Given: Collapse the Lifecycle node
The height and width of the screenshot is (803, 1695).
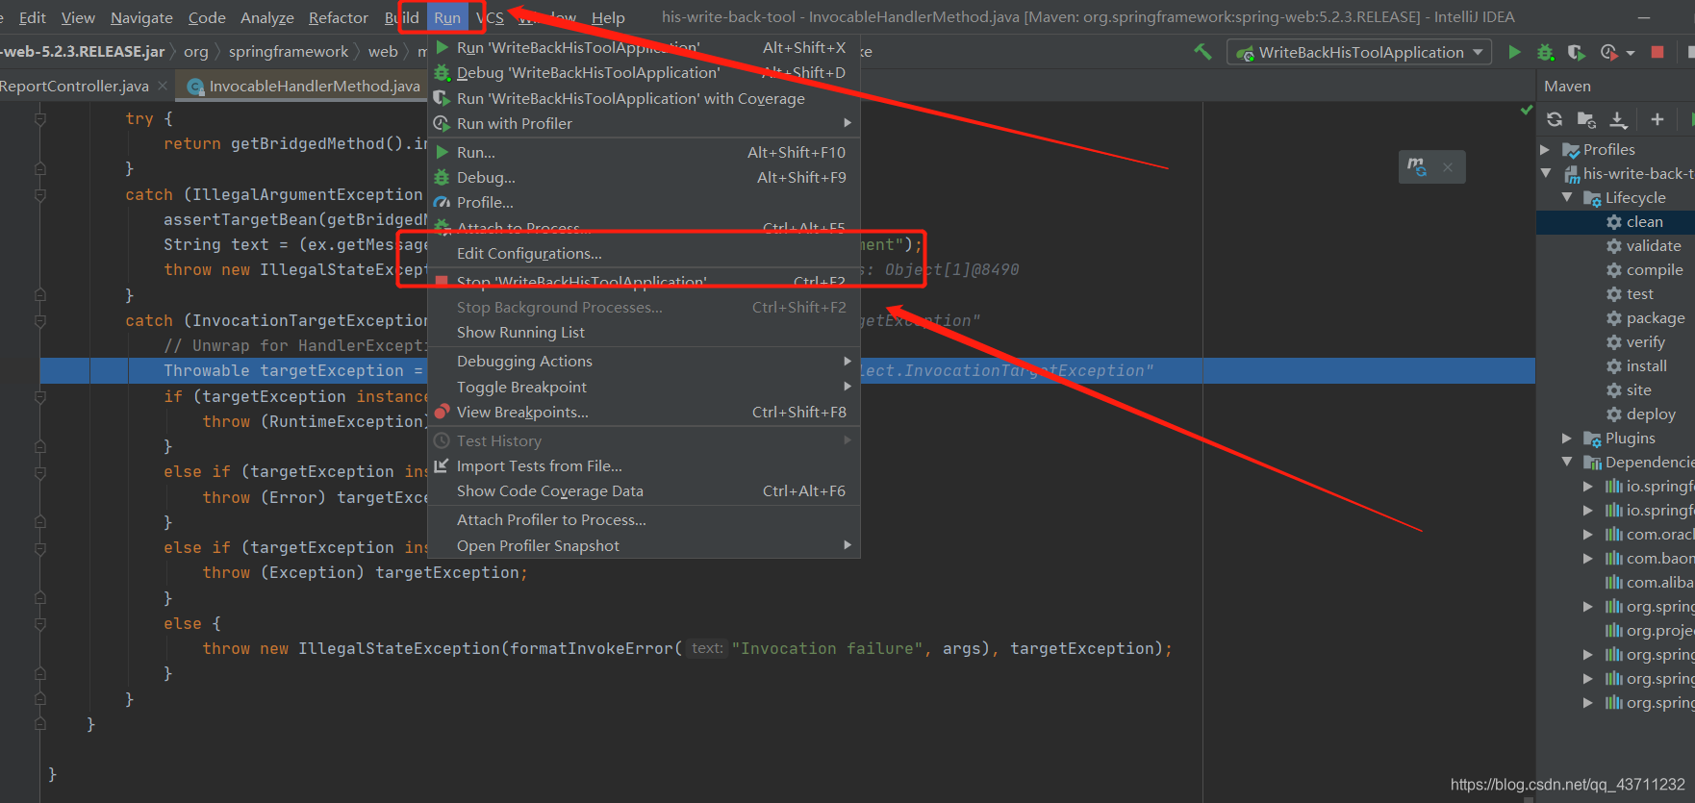Looking at the screenshot, I should pos(1567,198).
